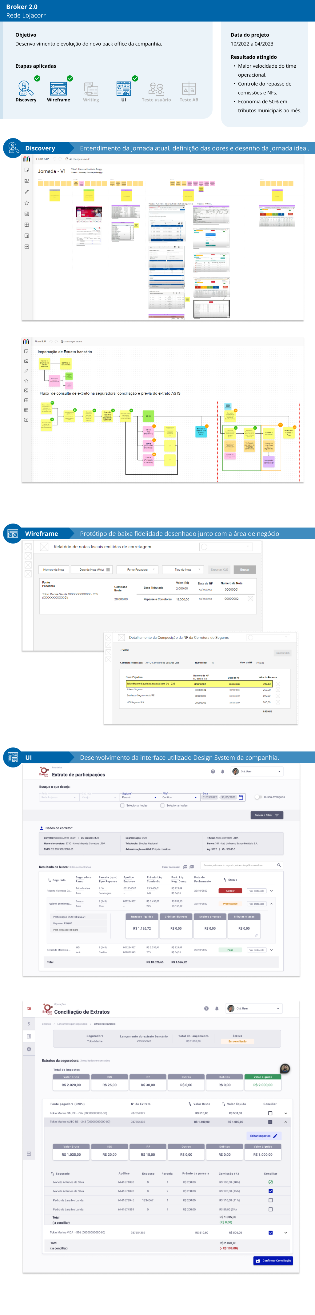This screenshot has height=1315, width=315.
Task: Open notifications bell in Conciliação de Extratos header
Action: (217, 1008)
